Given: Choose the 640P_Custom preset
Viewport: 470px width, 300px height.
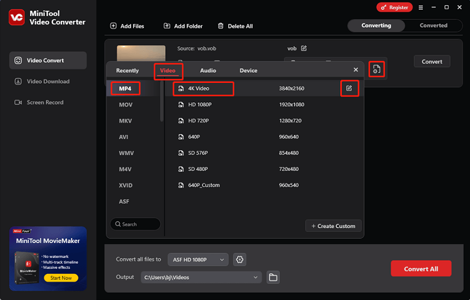Looking at the screenshot, I should 265,185.
